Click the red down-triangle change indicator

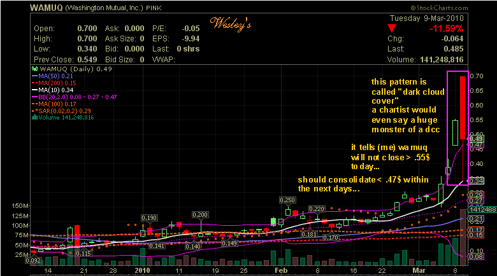click(x=392, y=29)
